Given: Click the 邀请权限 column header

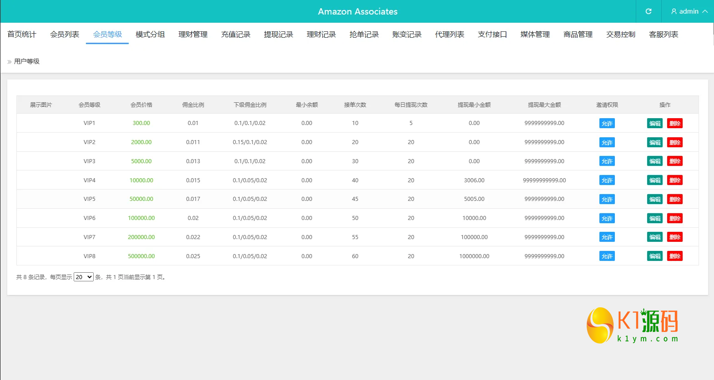Looking at the screenshot, I should [607, 105].
